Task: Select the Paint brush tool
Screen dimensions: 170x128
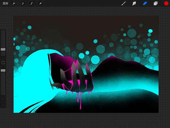Action: [124, 4]
